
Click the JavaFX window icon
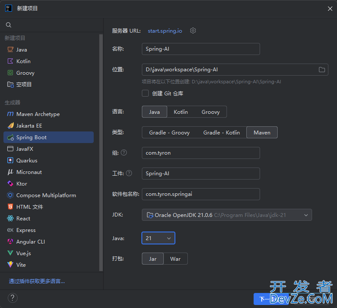point(10,149)
